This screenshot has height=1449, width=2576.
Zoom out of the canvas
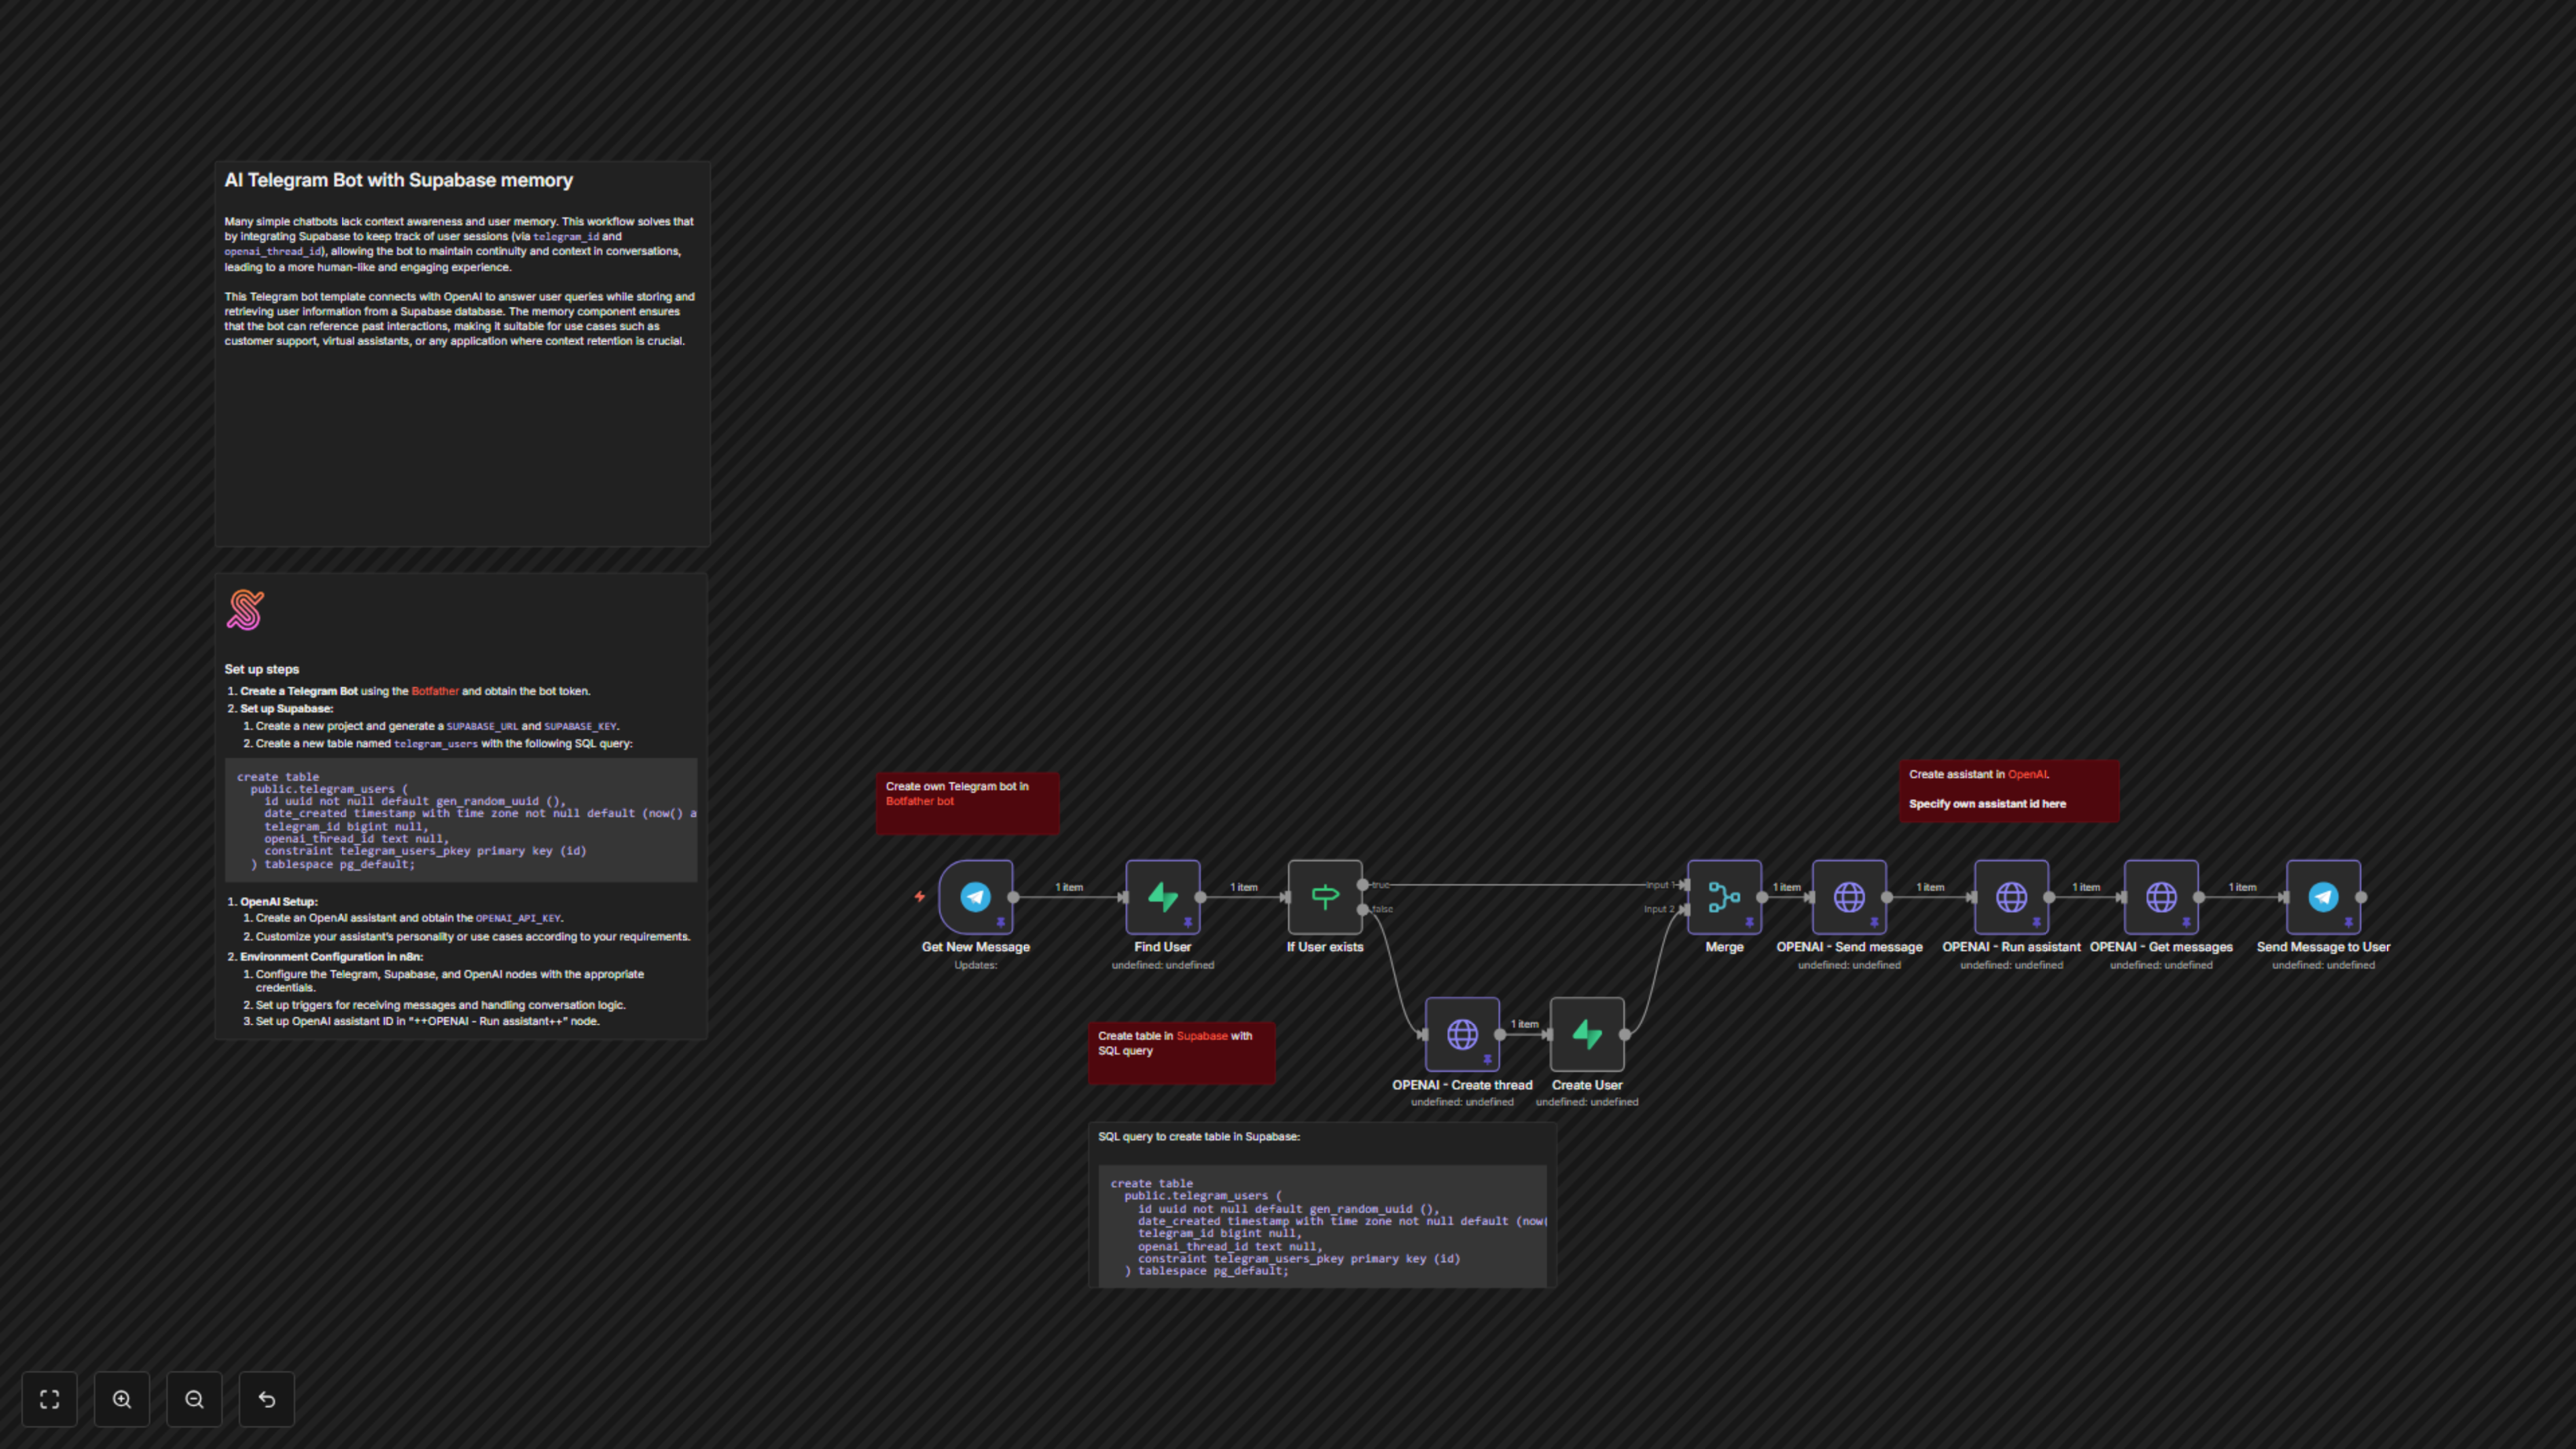tap(194, 1399)
